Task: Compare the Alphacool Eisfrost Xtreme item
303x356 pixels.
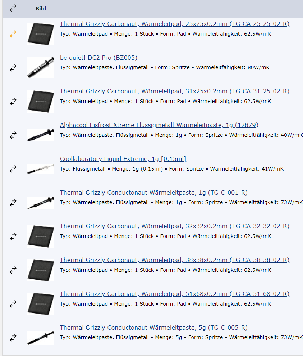Action: (13, 135)
